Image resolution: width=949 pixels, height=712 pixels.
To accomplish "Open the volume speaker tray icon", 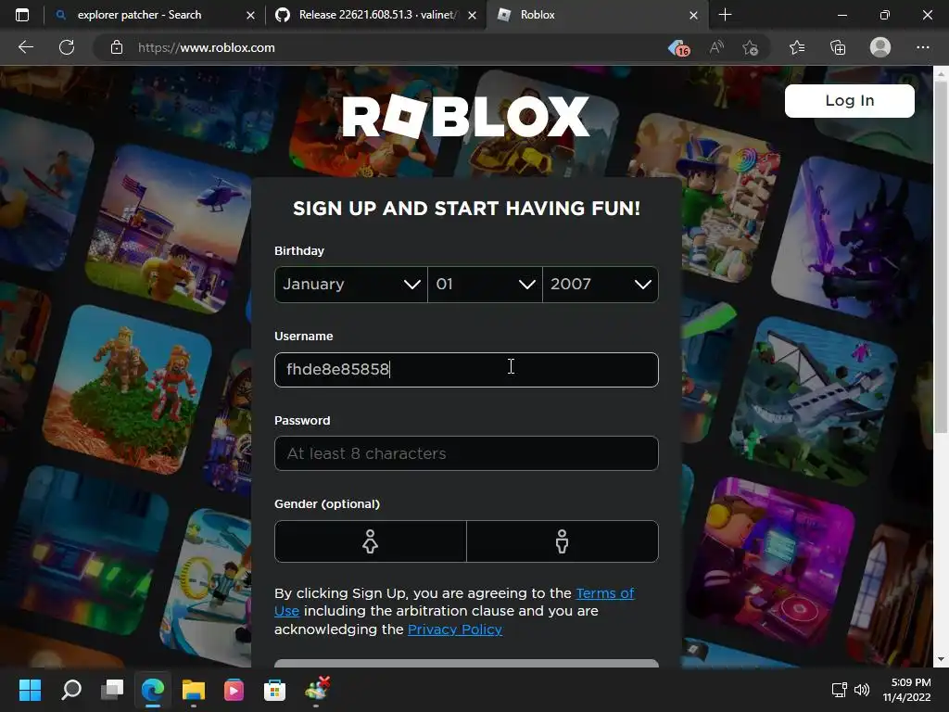I will (x=862, y=690).
